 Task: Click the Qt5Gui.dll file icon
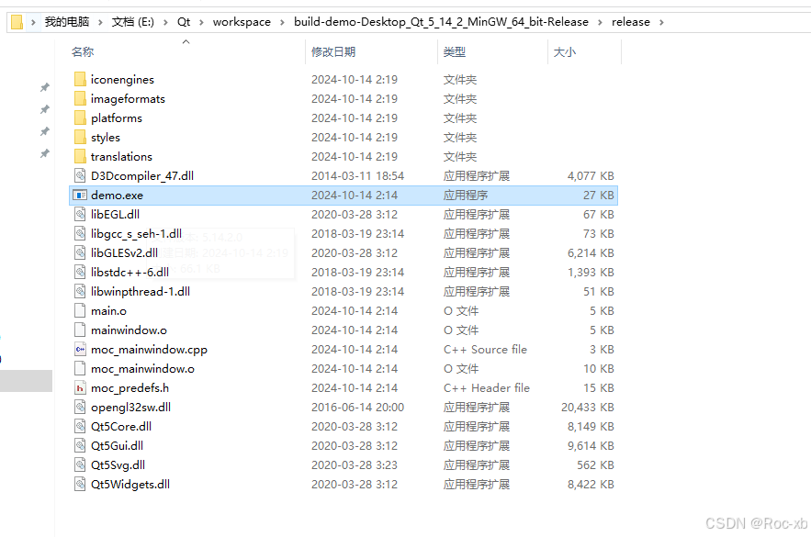80,445
